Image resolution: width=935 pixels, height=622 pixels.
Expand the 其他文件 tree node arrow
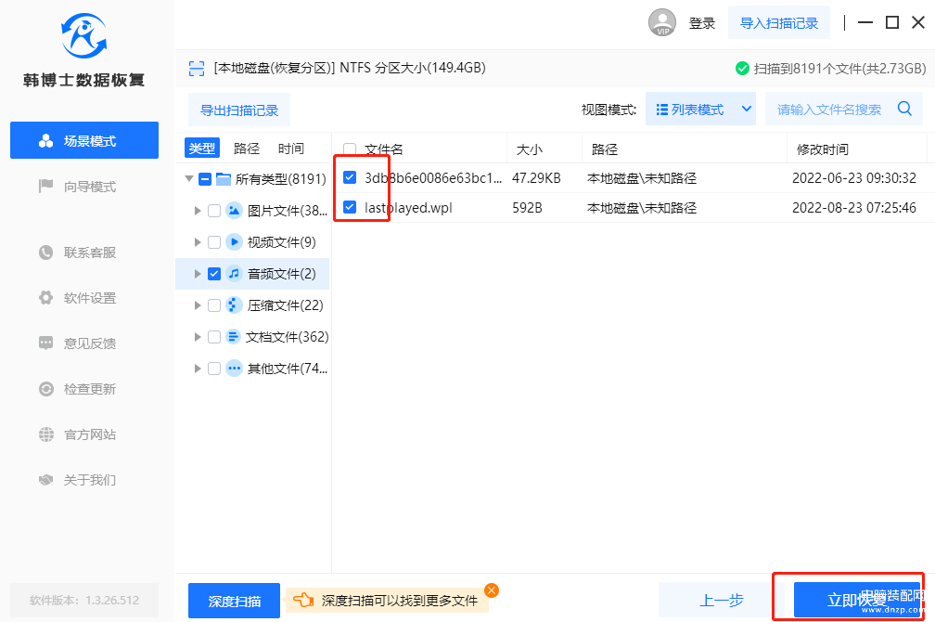point(198,369)
